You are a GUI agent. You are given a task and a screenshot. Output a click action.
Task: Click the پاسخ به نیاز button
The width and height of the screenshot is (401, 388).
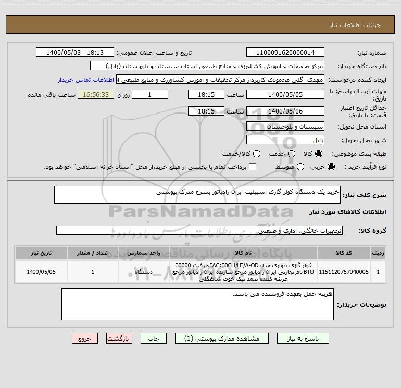tap(303, 339)
